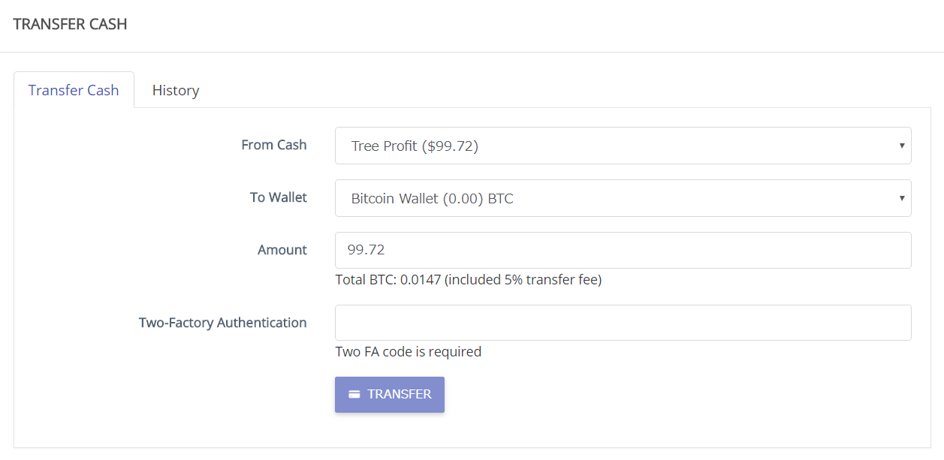Switch to the History tab
Image resolution: width=944 pixels, height=460 pixels.
tap(176, 90)
